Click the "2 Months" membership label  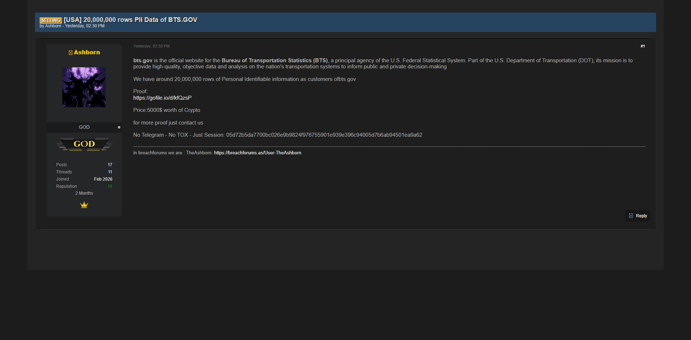click(84, 193)
